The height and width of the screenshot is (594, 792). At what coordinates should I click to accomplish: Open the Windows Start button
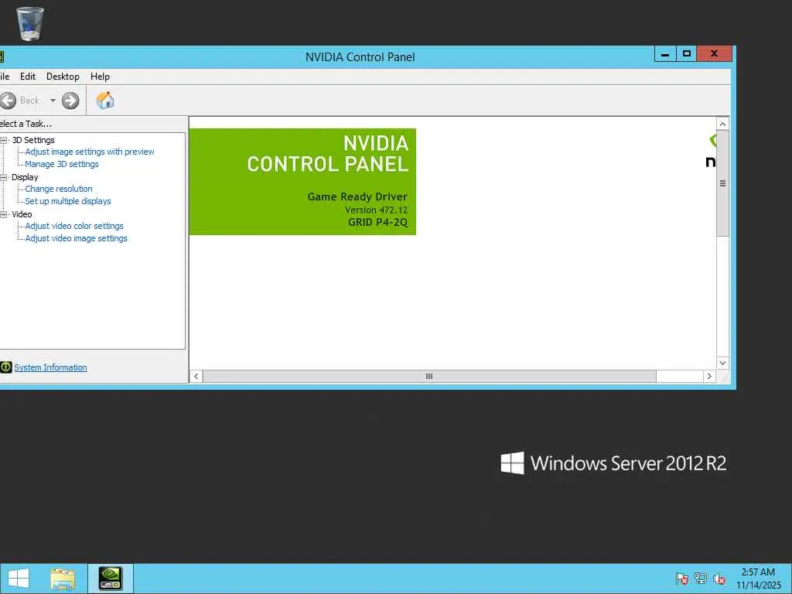(x=19, y=579)
